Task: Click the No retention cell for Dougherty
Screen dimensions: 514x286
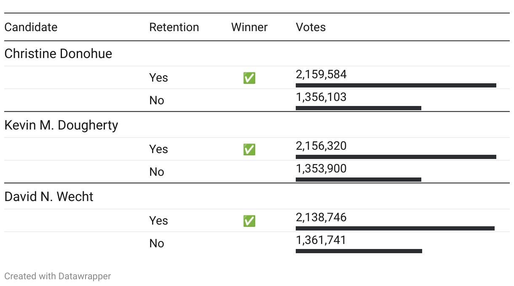Action: tap(157, 172)
